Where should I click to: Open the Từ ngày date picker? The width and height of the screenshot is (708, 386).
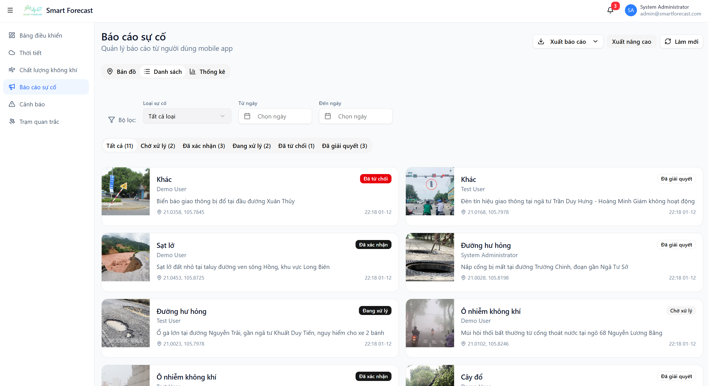[275, 116]
